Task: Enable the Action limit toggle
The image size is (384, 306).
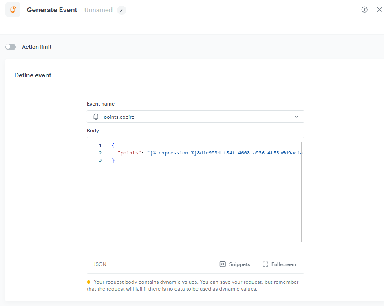Action: click(x=11, y=47)
